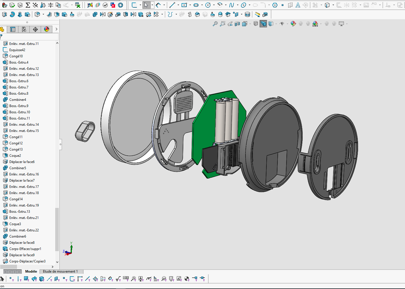Open the Section View tool
This screenshot has width=405, height=289.
click(x=237, y=24)
